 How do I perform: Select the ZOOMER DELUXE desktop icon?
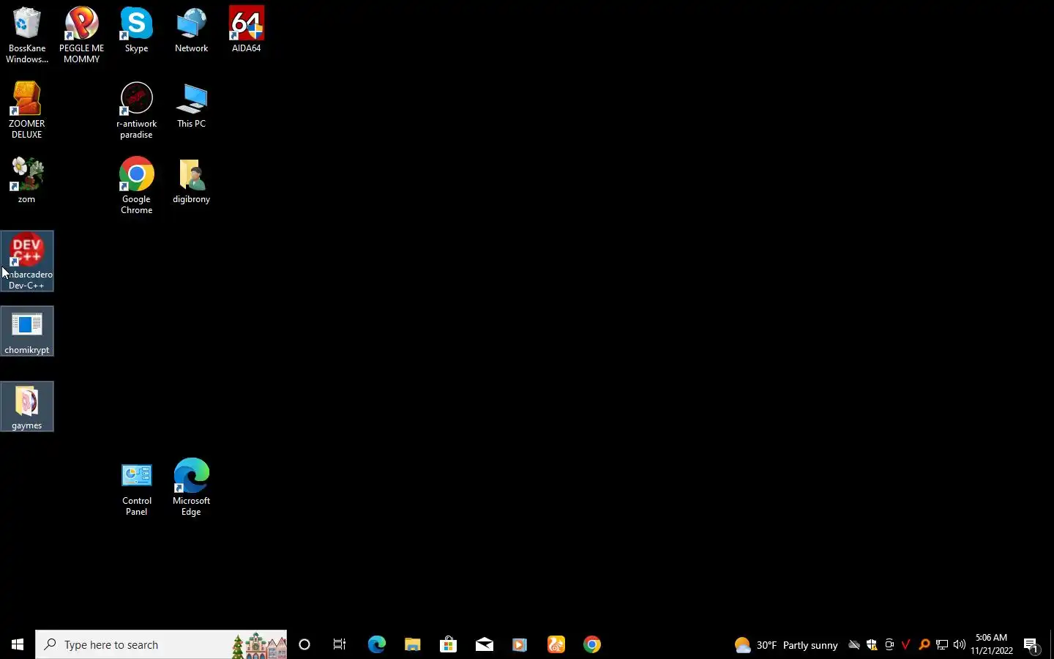coord(27,110)
